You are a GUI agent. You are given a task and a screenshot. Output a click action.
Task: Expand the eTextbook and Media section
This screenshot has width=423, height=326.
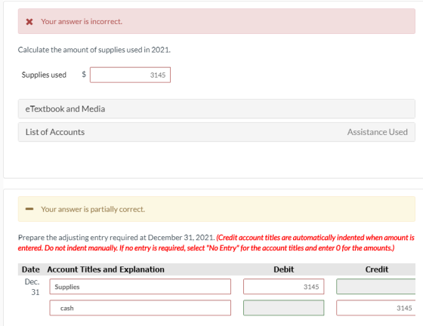tap(216, 109)
